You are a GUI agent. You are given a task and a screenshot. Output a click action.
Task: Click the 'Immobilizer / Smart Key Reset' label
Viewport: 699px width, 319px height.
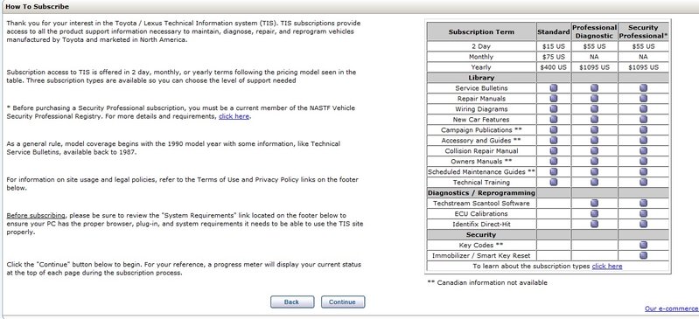(481, 256)
